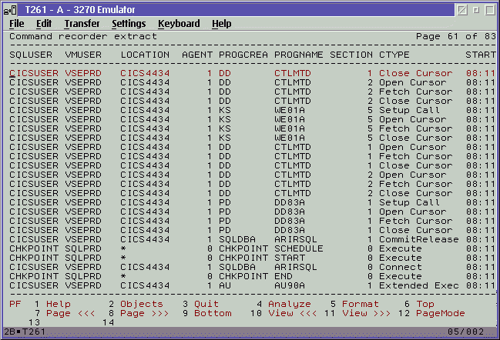Viewport: 500px width, 340px height.
Task: Open the Help menu
Action: pyautogui.click(x=222, y=24)
